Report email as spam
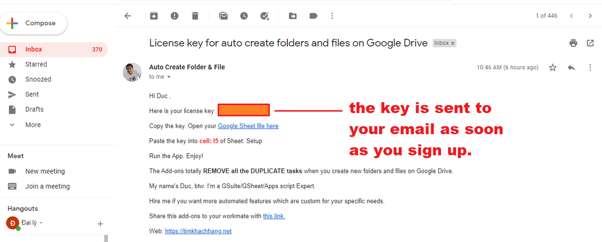The image size is (602, 242). [174, 16]
